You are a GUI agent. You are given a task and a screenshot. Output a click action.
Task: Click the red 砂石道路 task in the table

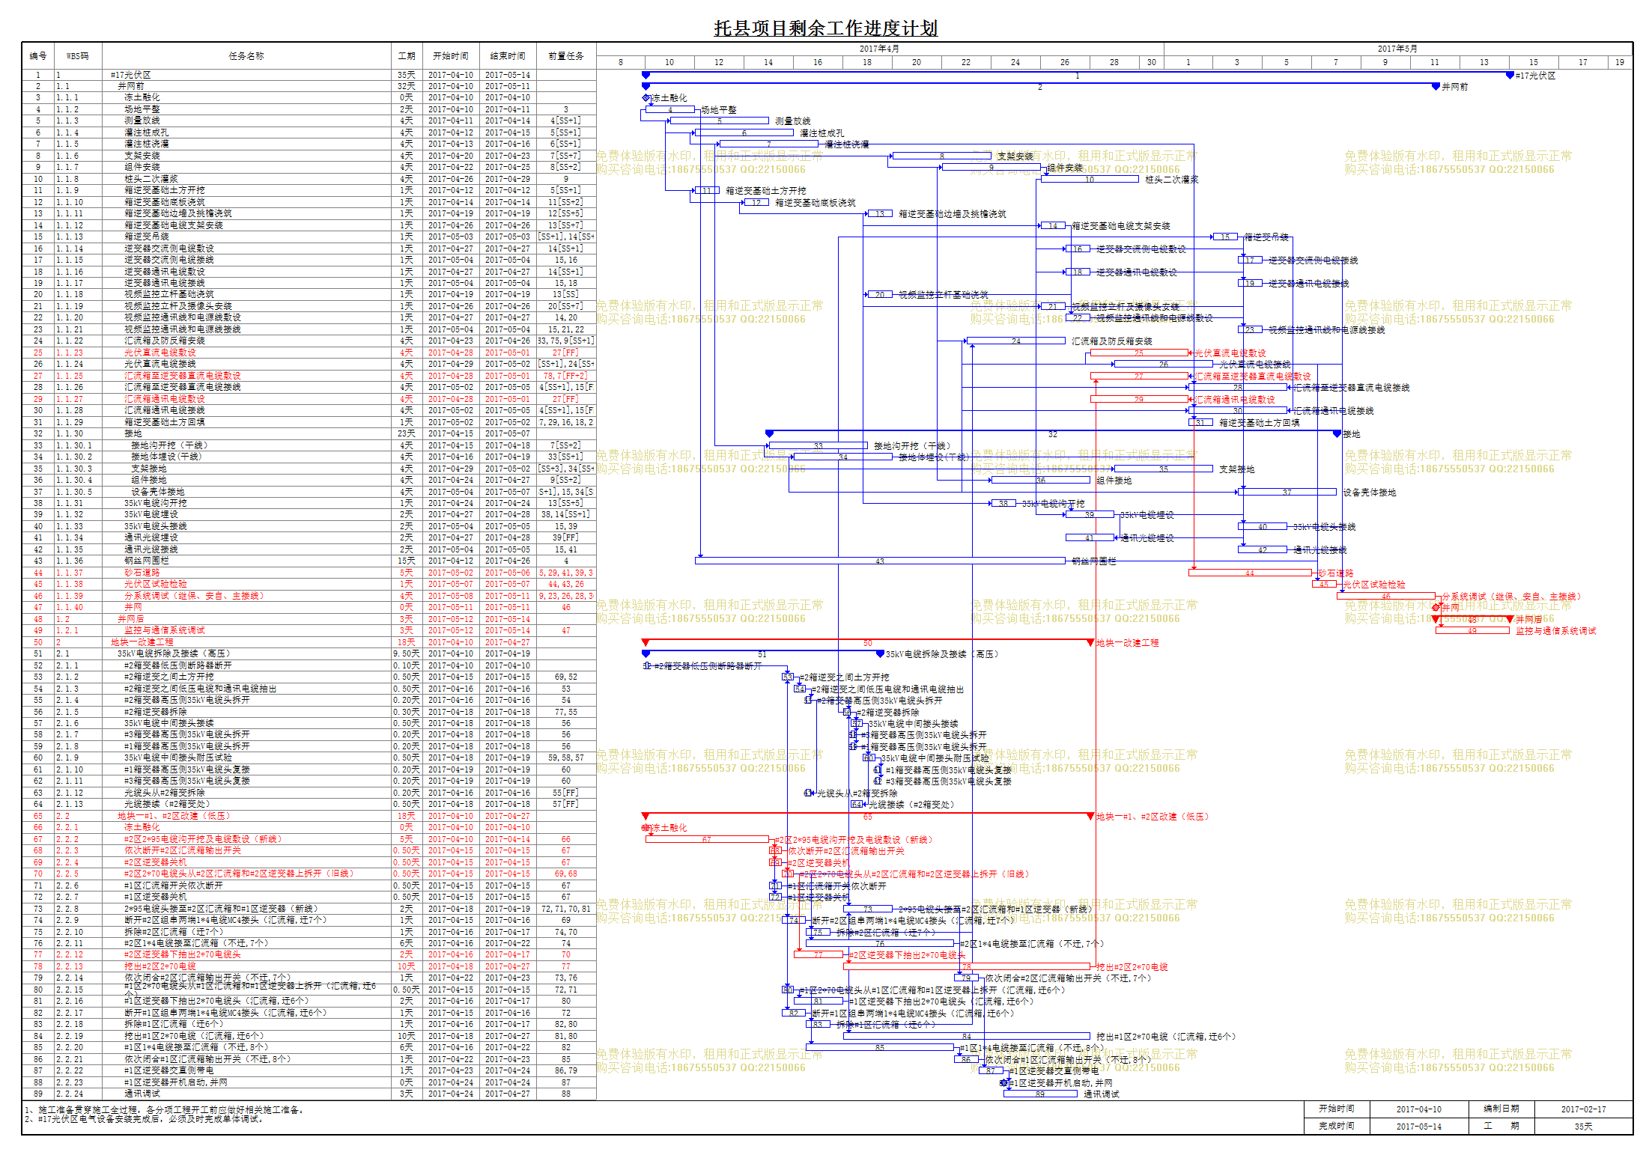tap(142, 573)
